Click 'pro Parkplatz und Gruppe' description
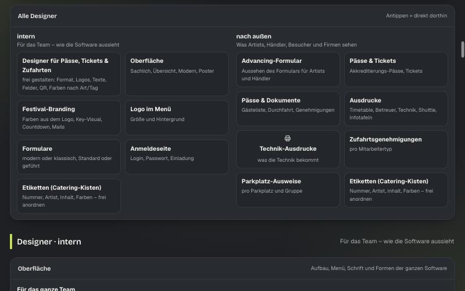This screenshot has height=291, width=465. (272, 191)
